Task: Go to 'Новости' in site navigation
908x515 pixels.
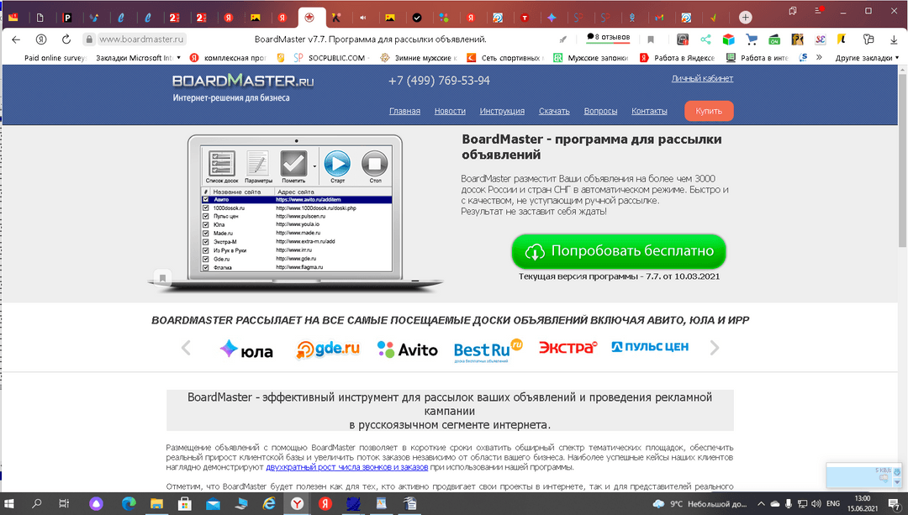Action: [450, 111]
